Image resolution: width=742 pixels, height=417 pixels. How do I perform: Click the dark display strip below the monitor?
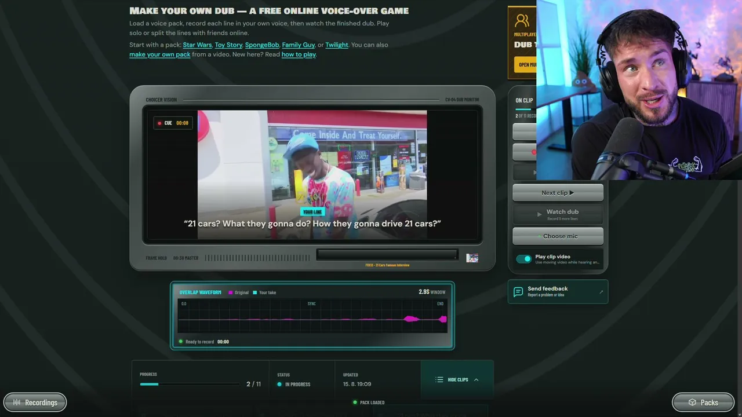[387, 255]
